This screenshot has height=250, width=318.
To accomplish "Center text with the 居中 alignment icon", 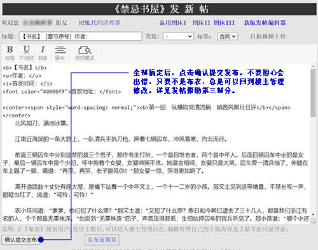I will [60, 53].
